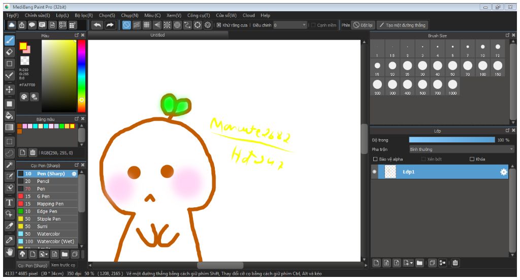This screenshot has width=520, height=280.
Task: Undock the Màu color panel
Action: (77, 35)
